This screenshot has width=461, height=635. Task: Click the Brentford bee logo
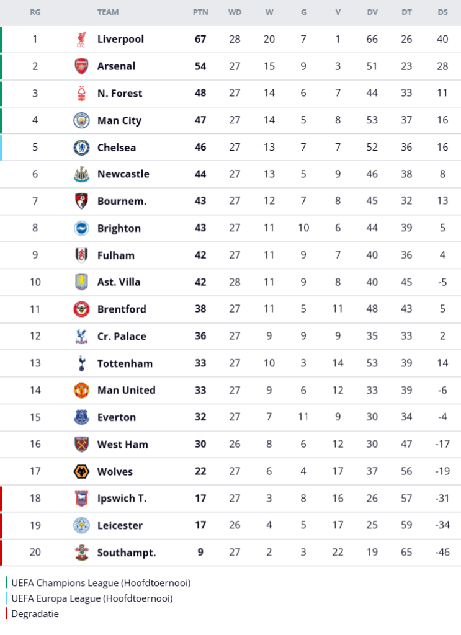coord(81,309)
